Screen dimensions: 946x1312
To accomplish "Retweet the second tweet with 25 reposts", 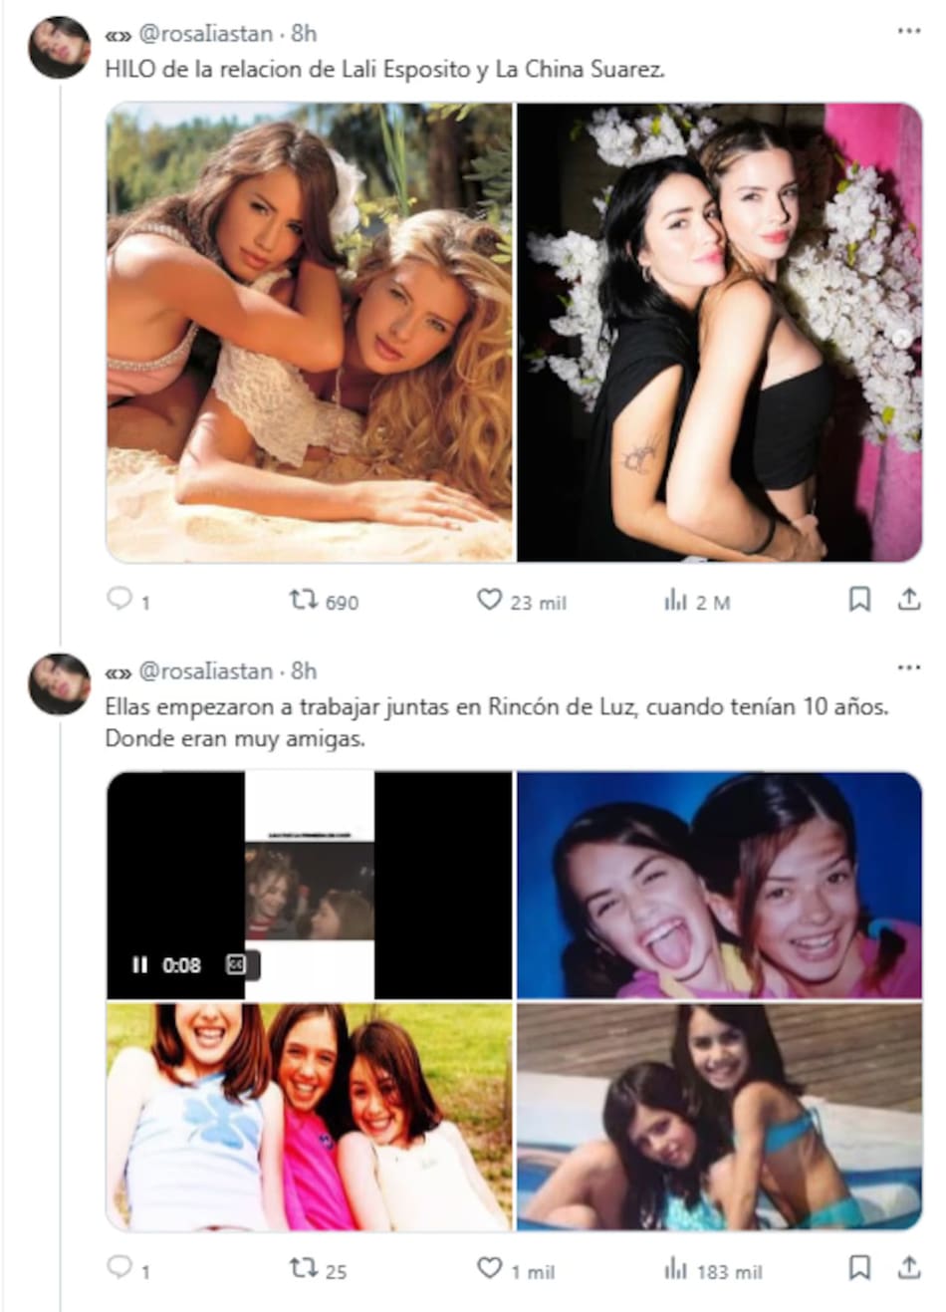I will coord(303,1268).
